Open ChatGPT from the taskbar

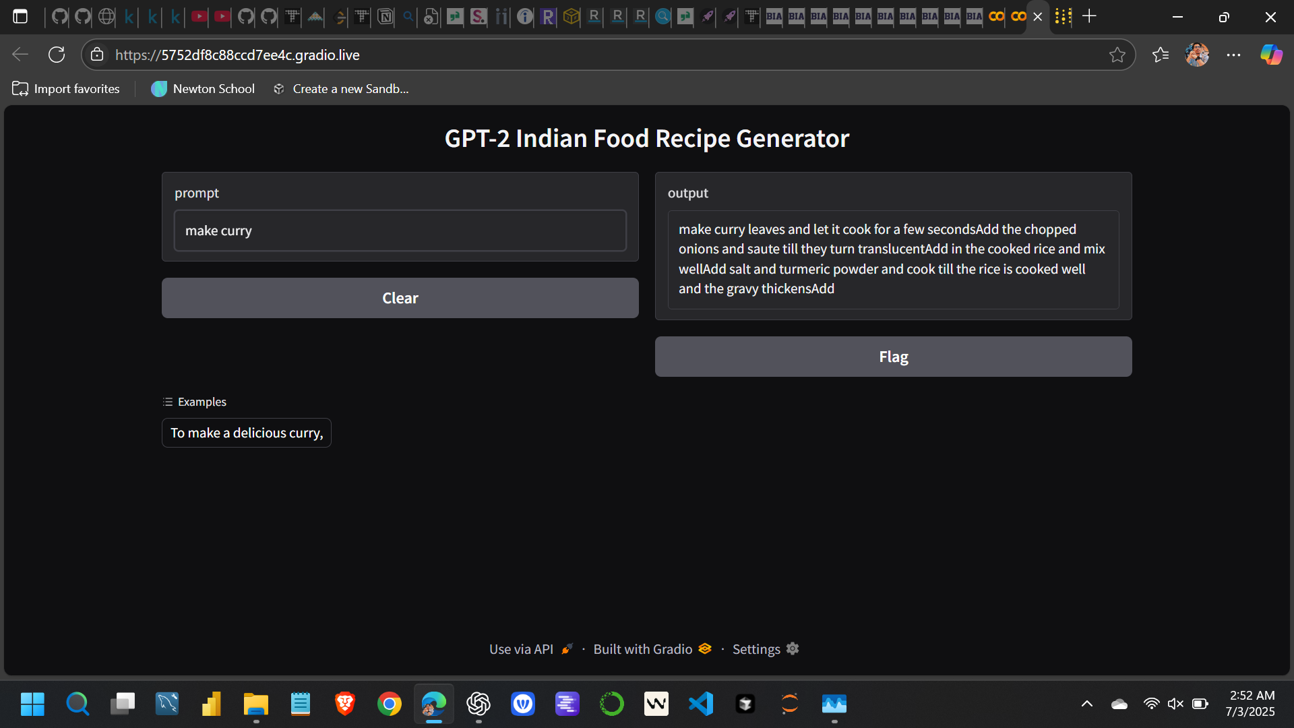479,704
